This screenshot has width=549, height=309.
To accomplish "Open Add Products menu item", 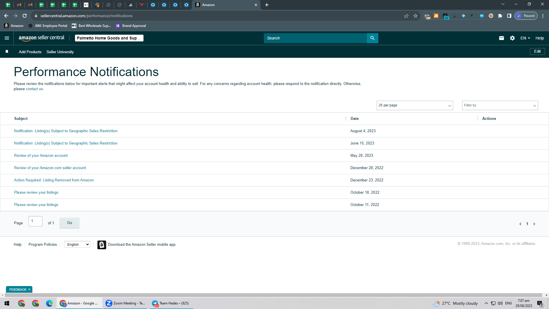I will point(30,52).
